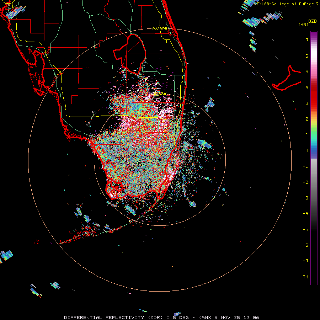Click the Differential Reflectivity caption text
This screenshot has height=320, width=320.
(161, 318)
